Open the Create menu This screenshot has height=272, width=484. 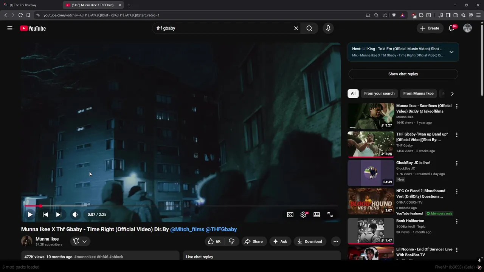[x=430, y=28]
